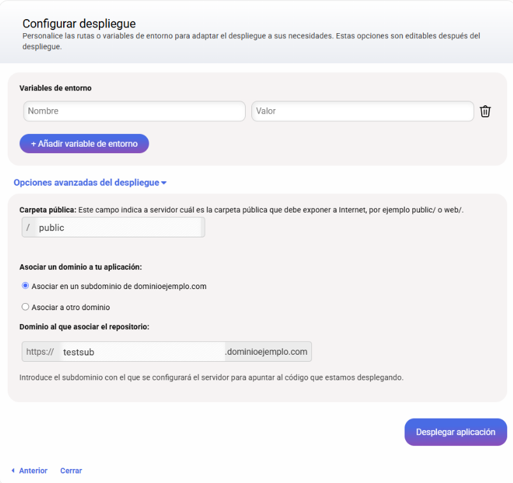This screenshot has width=513, height=483.
Task: Edit the testsub subdomain field
Action: pyautogui.click(x=143, y=352)
